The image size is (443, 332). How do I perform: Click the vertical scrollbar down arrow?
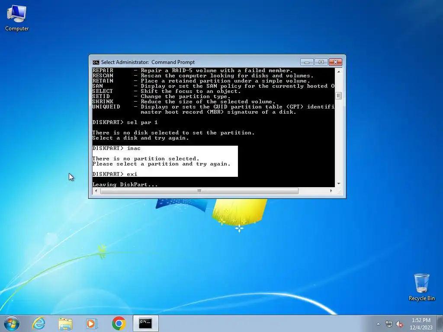tap(338, 183)
